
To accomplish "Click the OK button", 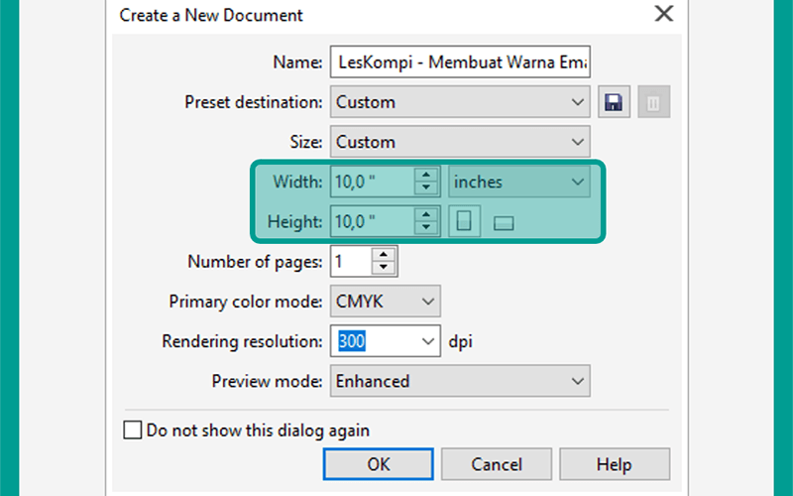I will pos(379,464).
